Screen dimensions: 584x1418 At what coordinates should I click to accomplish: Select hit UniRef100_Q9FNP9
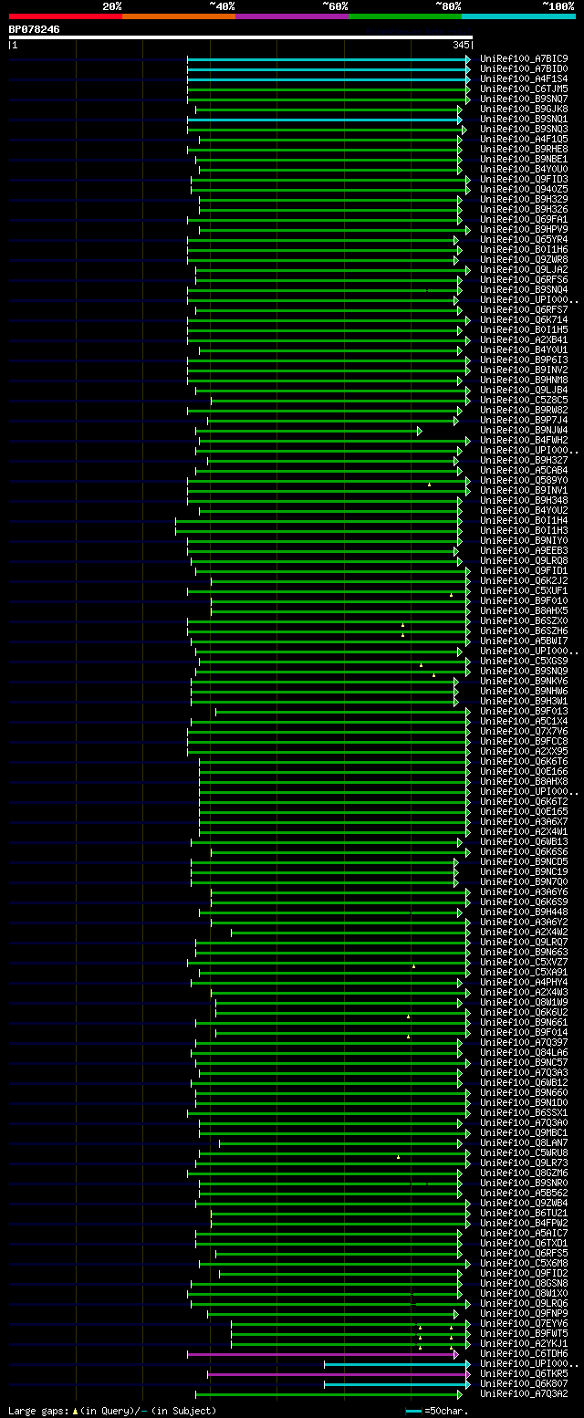[524, 1314]
